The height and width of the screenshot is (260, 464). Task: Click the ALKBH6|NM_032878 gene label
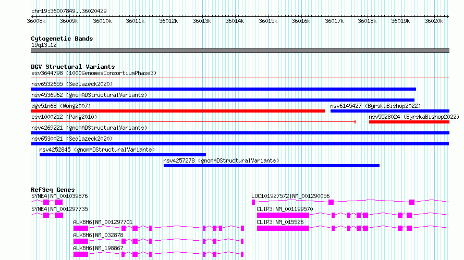point(98,235)
